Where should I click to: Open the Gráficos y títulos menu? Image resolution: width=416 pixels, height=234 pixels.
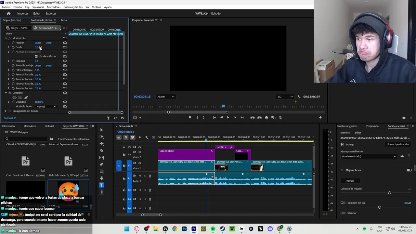point(73,7)
